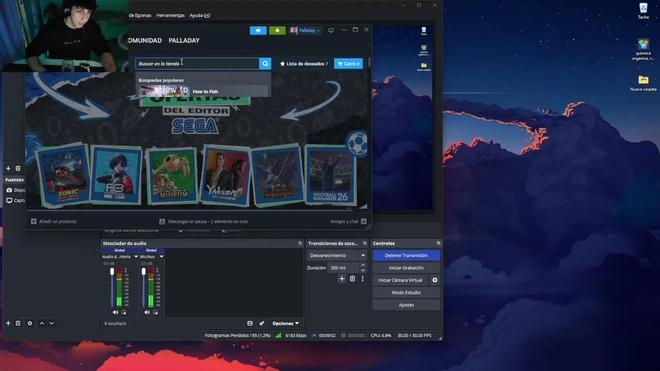Click the desktop audio volume slider
660x371 pixels.
(x=112, y=288)
